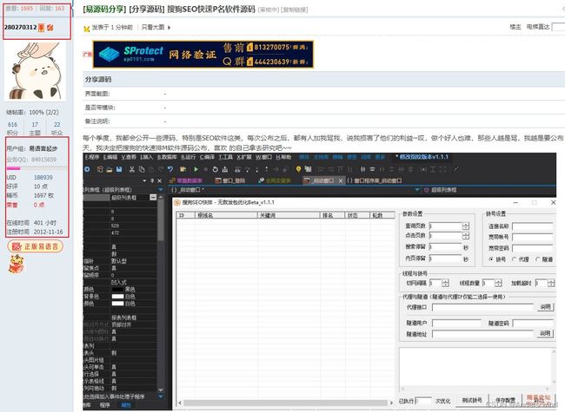Viewport: 565px width, 412px height.
Task: Click the 关键词 column header in list
Action: point(289,215)
